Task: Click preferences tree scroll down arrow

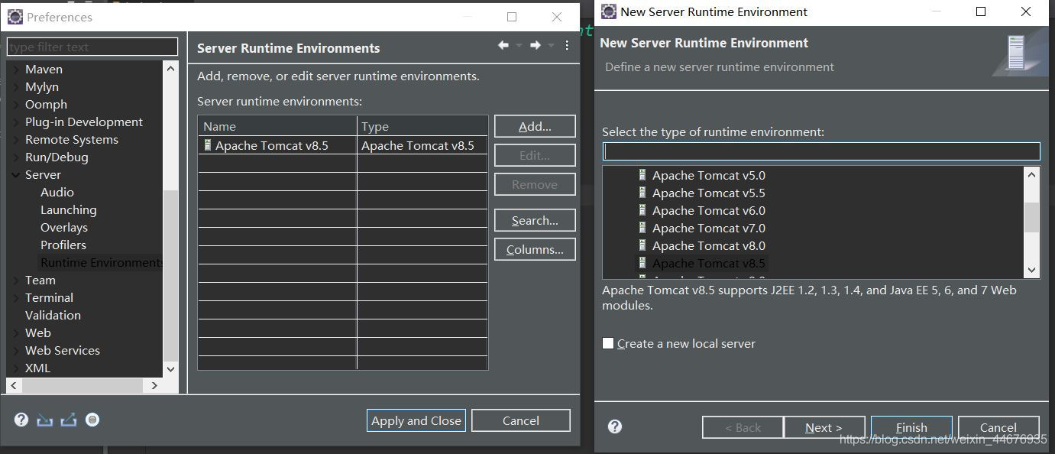Action: pos(170,369)
